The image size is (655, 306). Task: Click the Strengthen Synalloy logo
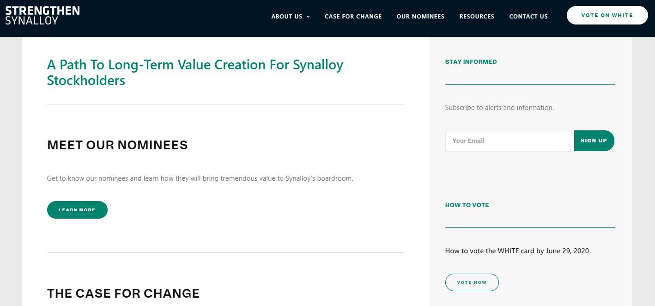pos(42,15)
